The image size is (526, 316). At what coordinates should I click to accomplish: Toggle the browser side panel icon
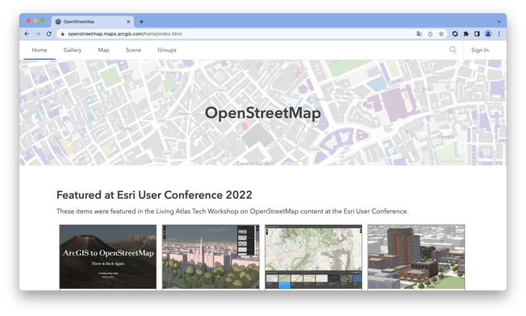point(477,34)
